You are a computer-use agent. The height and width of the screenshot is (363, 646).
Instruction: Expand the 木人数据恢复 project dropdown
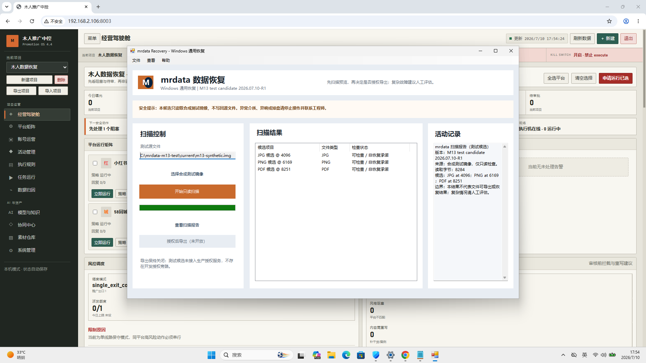[x=37, y=67]
